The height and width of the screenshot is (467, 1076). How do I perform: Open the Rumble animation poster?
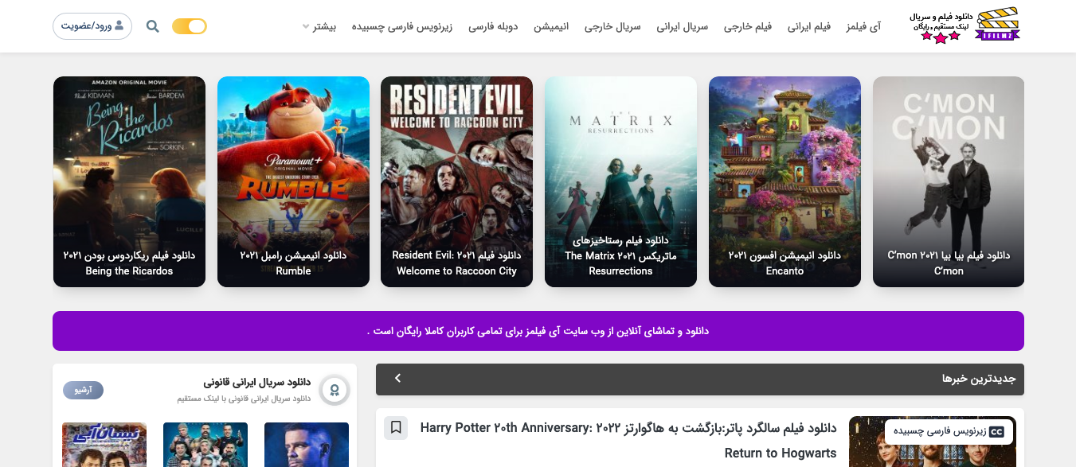click(293, 181)
